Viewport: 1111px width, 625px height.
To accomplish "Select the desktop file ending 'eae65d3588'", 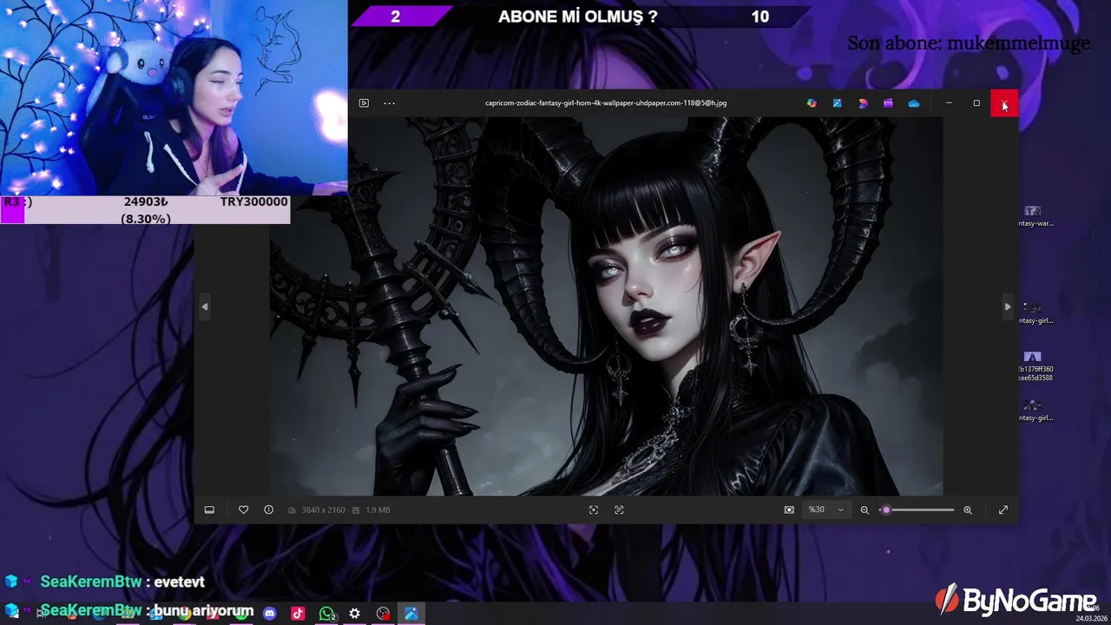I will point(1034,366).
